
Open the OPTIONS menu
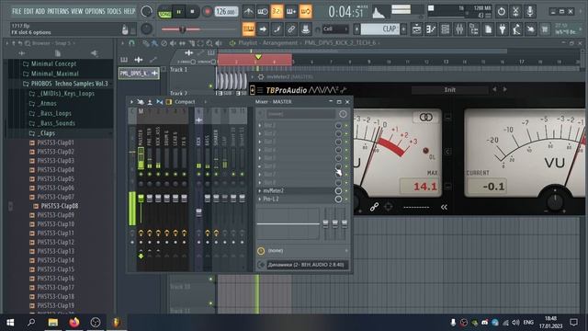pyautogui.click(x=95, y=11)
